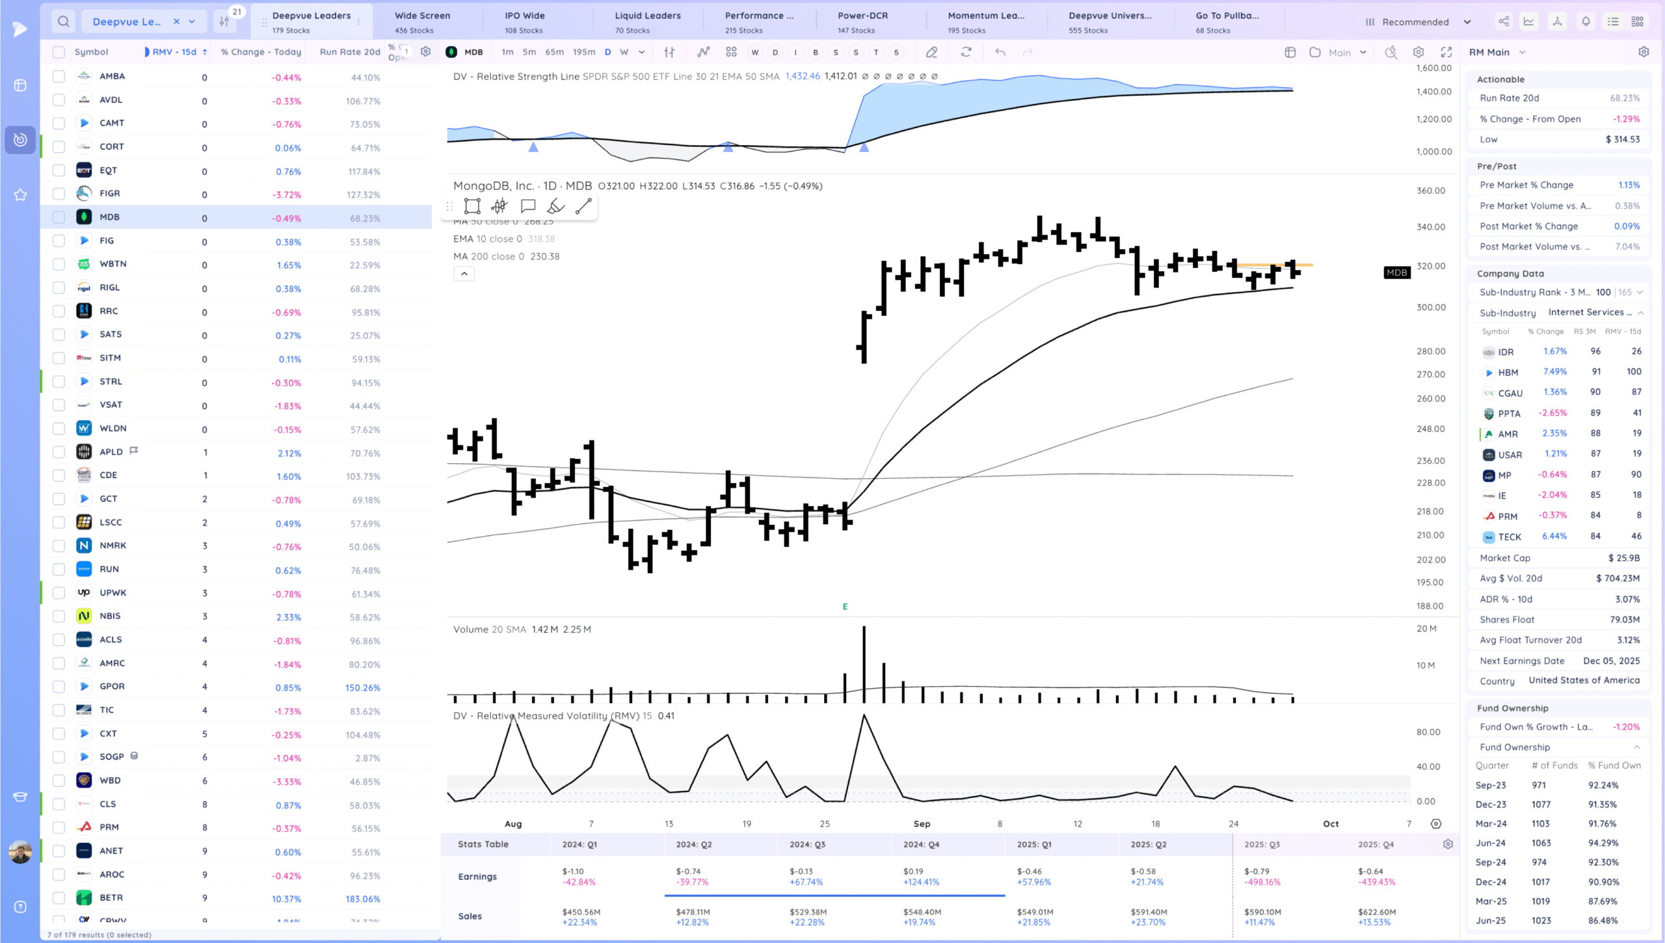Toggle the chart panel icon in top bar
1665x943 pixels.
click(x=1528, y=21)
